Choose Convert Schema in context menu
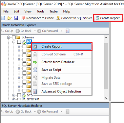Viewport: 124px width, 123px height. coord(62,54)
